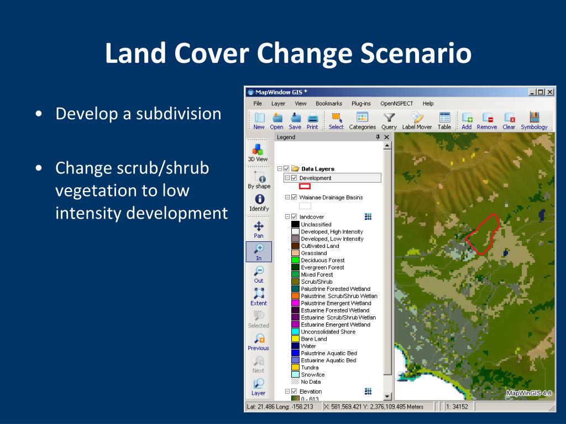Click the Legend scrollbar down arrow

pyautogui.click(x=387, y=396)
